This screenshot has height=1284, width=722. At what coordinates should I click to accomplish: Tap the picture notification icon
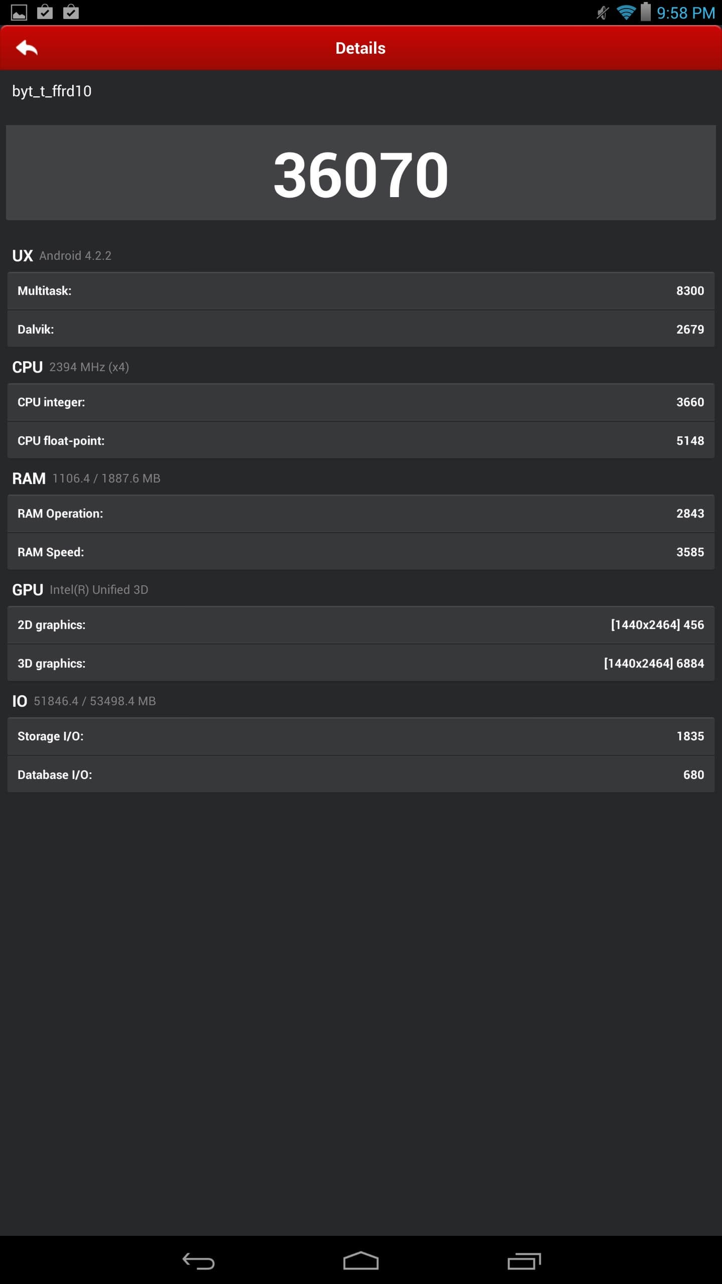[19, 12]
